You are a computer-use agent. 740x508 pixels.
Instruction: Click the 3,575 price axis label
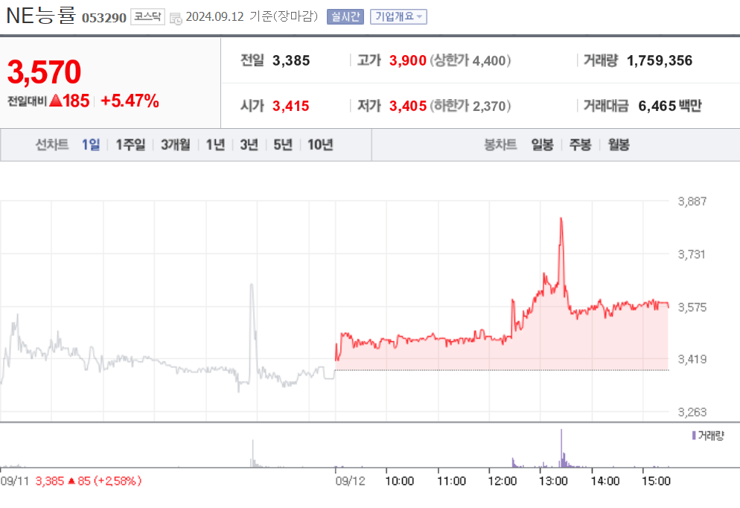tap(692, 308)
